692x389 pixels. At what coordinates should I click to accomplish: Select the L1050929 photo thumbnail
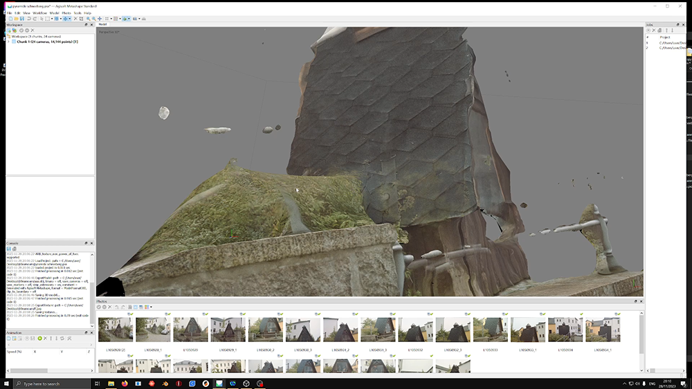point(190,330)
